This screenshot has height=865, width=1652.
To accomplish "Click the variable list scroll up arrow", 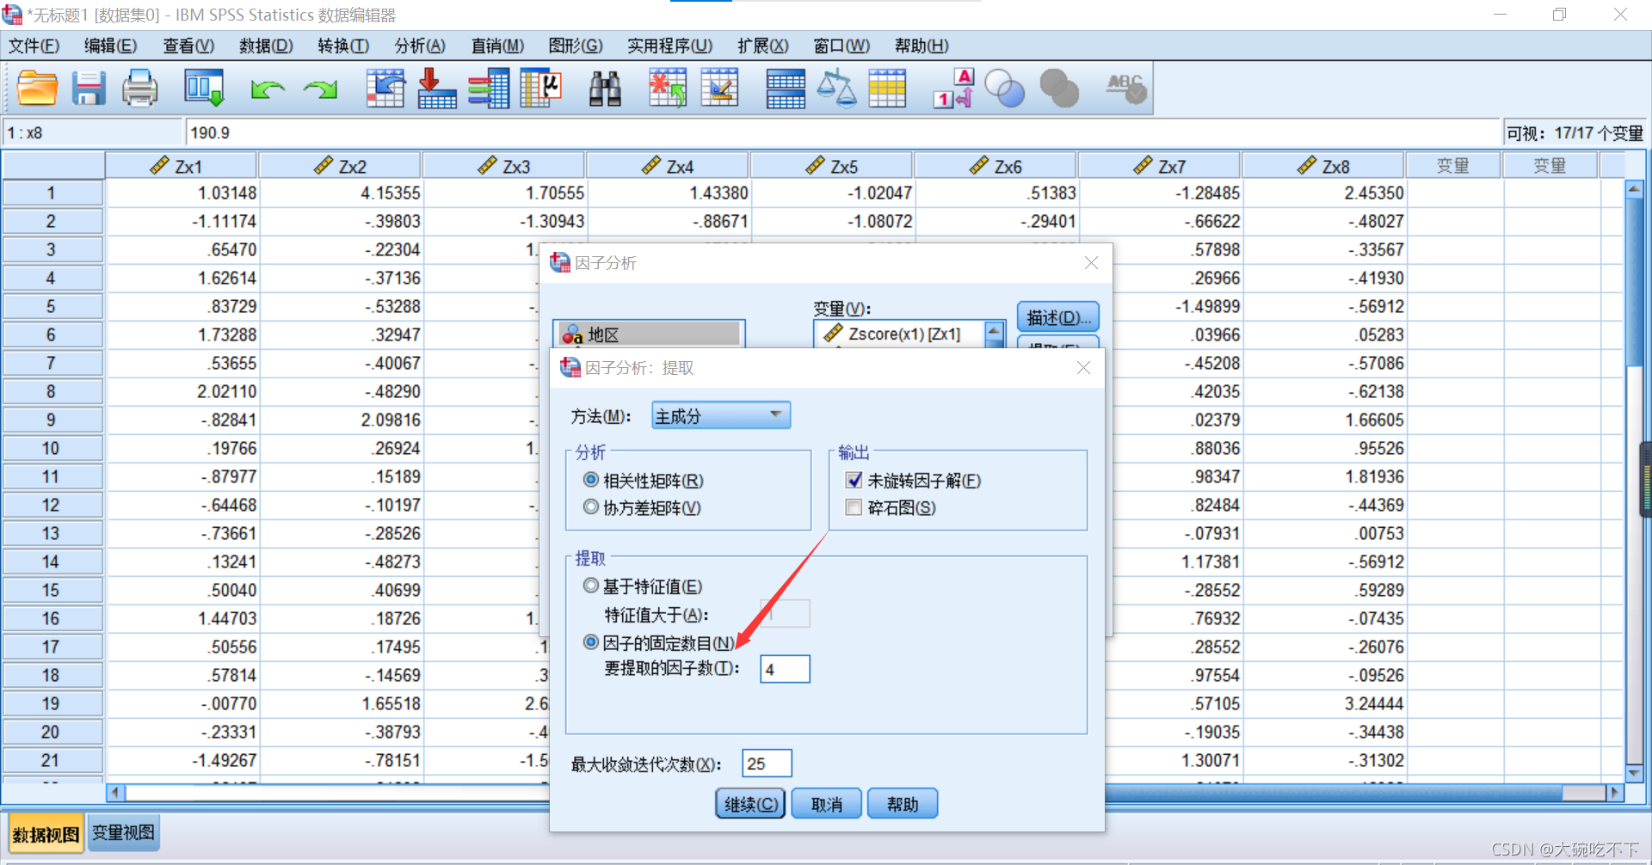I will pyautogui.click(x=995, y=330).
